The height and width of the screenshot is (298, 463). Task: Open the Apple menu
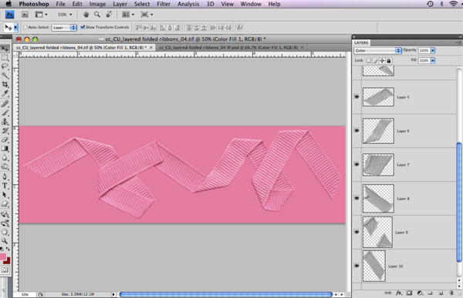click(8, 4)
